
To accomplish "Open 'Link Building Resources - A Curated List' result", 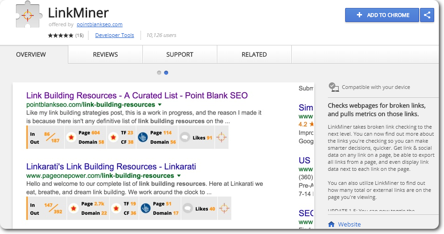I will [x=137, y=95].
